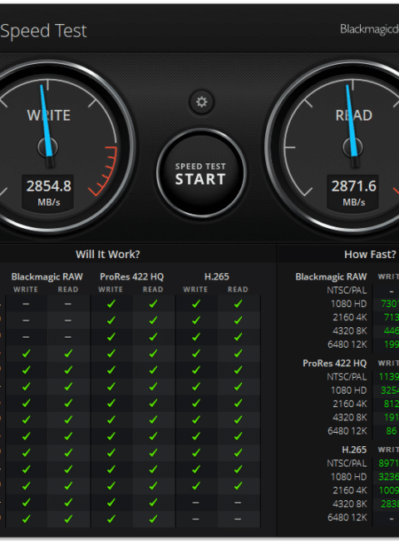Image resolution: width=399 pixels, height=541 pixels.
Task: Click the Speed Test title text
Action: click(x=43, y=31)
